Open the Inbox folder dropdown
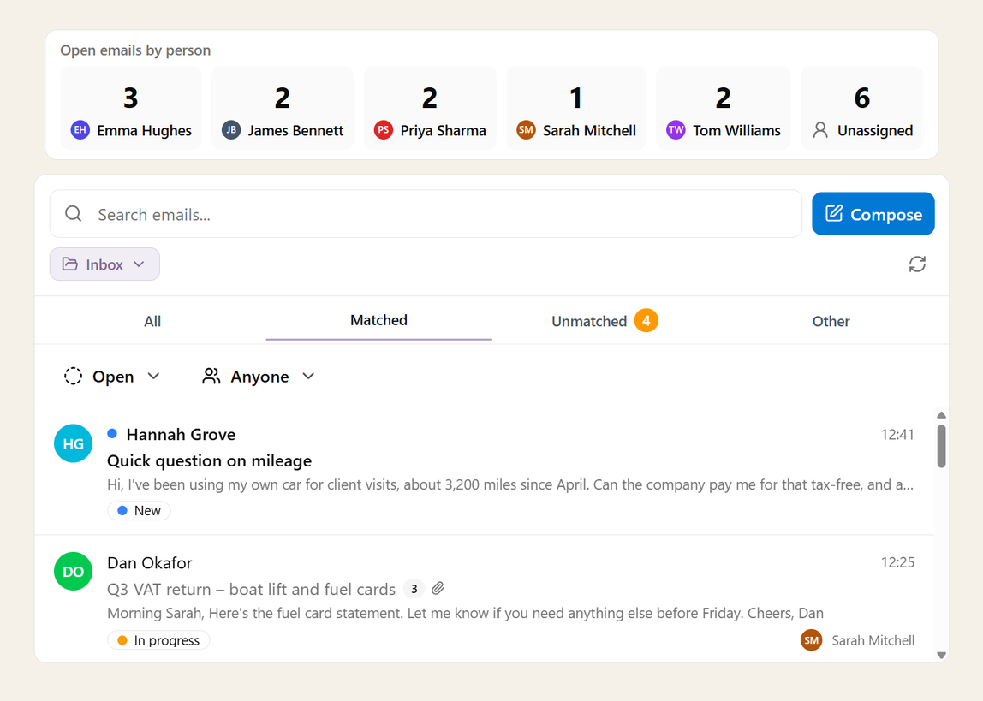 (x=104, y=264)
